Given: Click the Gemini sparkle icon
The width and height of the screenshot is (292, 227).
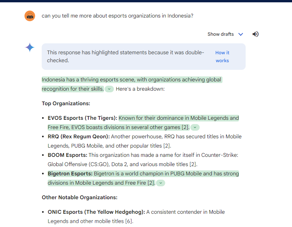Looking at the screenshot, I should 30,47.
